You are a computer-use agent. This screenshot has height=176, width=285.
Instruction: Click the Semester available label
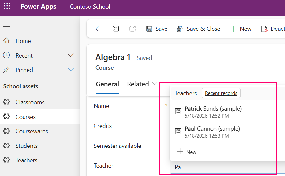(x=118, y=146)
